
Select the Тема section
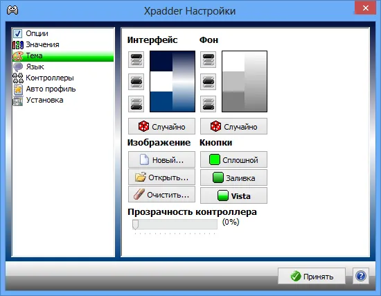(63, 56)
